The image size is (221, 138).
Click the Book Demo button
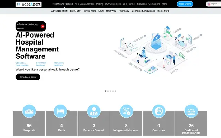(x=185, y=4)
